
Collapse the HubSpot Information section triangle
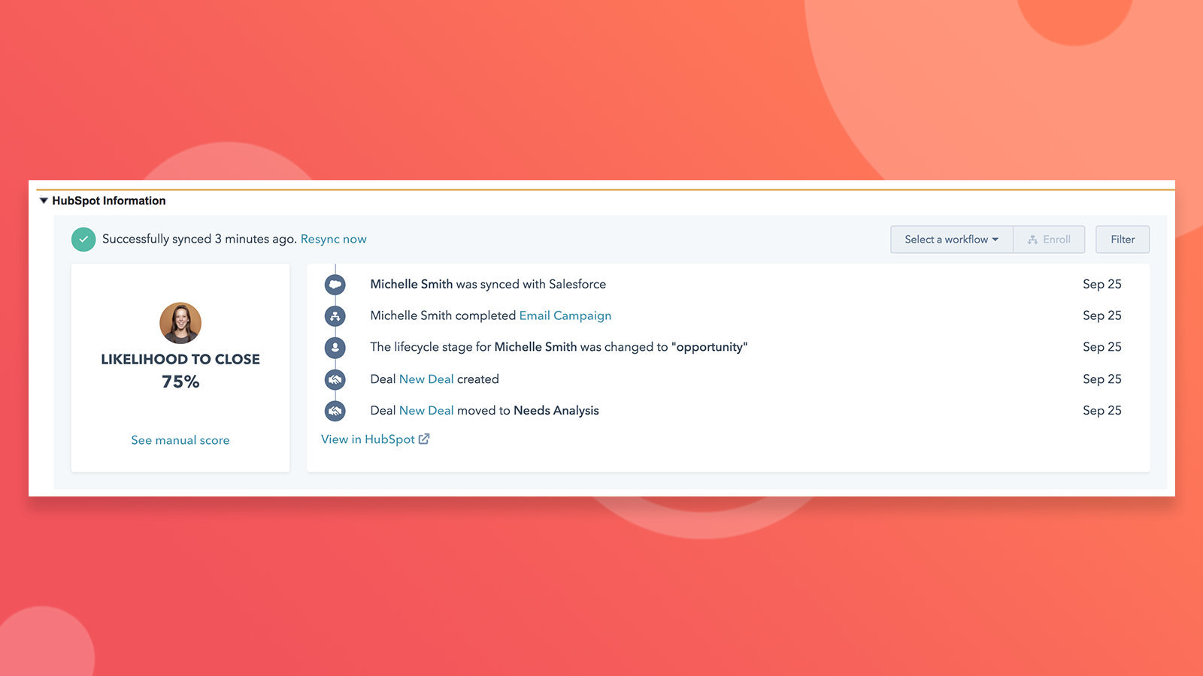(44, 201)
